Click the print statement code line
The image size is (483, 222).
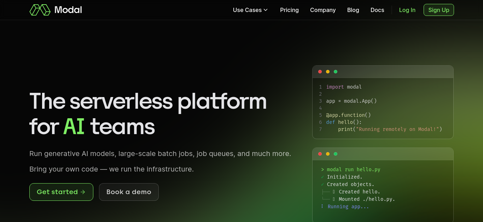click(390, 129)
